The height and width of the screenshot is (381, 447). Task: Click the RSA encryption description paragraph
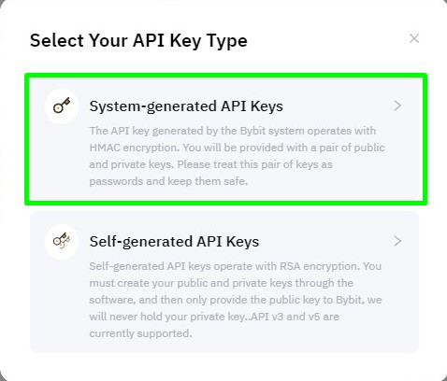tap(236, 300)
